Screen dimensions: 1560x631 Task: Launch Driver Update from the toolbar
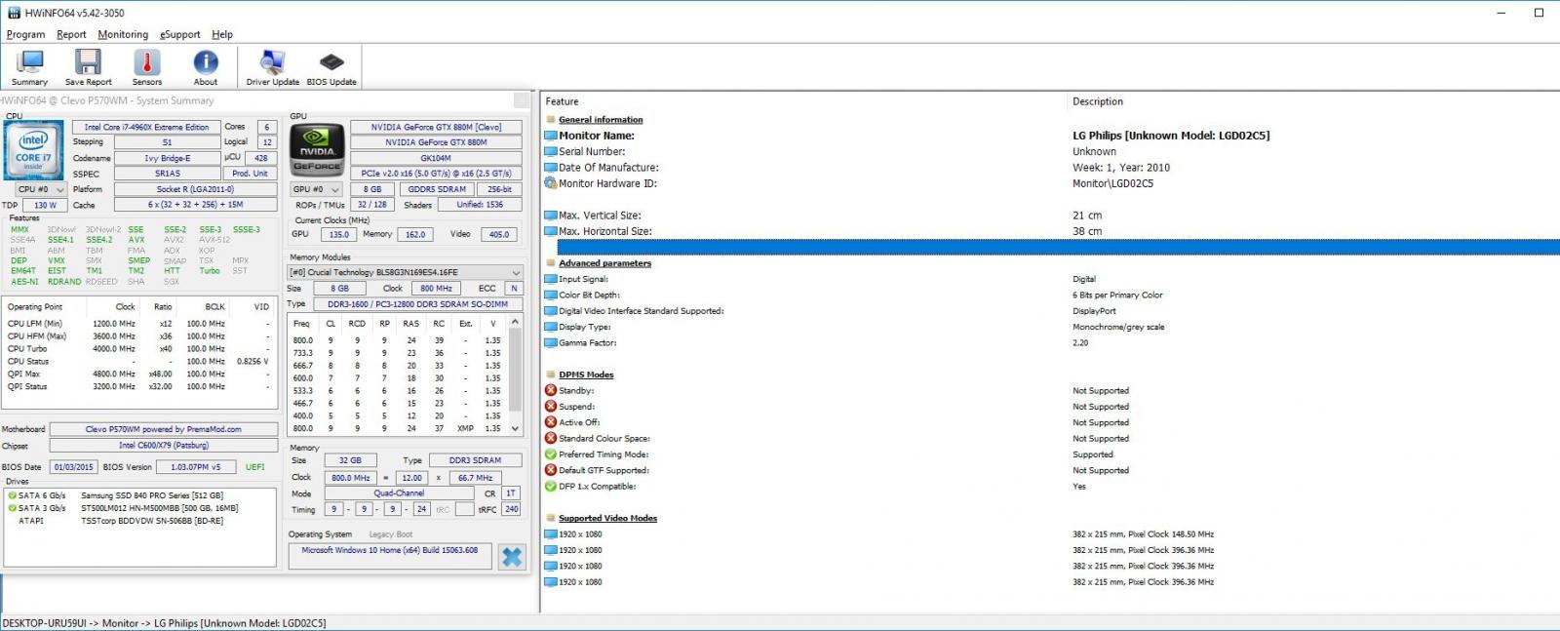point(273,67)
